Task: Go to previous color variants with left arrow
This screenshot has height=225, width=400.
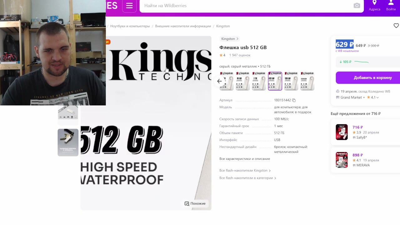Action: coord(219,81)
